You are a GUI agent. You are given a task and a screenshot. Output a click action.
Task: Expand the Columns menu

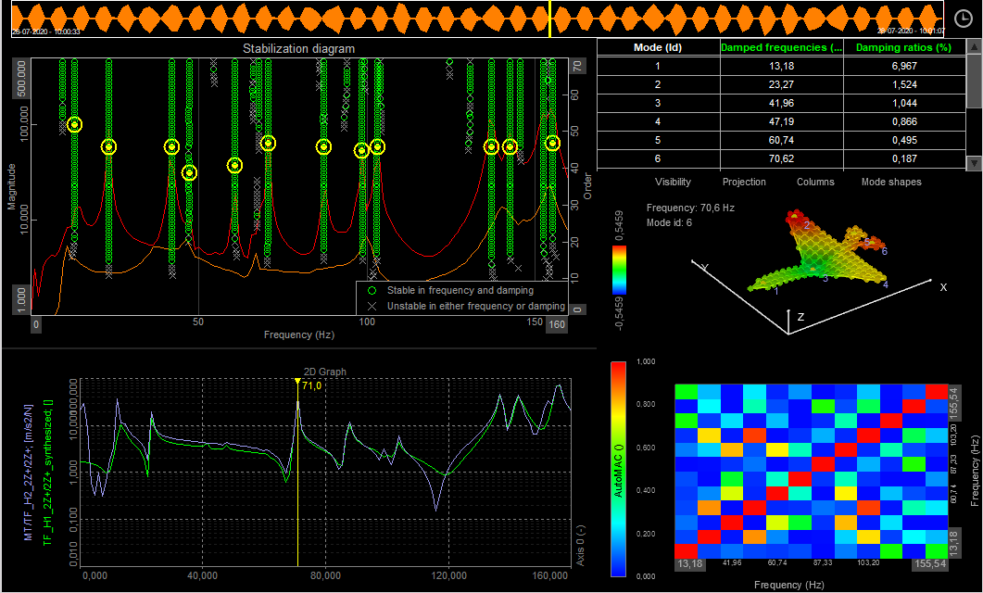click(815, 182)
